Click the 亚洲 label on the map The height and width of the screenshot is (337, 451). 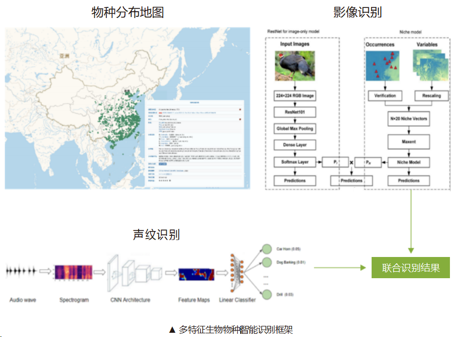[x=65, y=55]
